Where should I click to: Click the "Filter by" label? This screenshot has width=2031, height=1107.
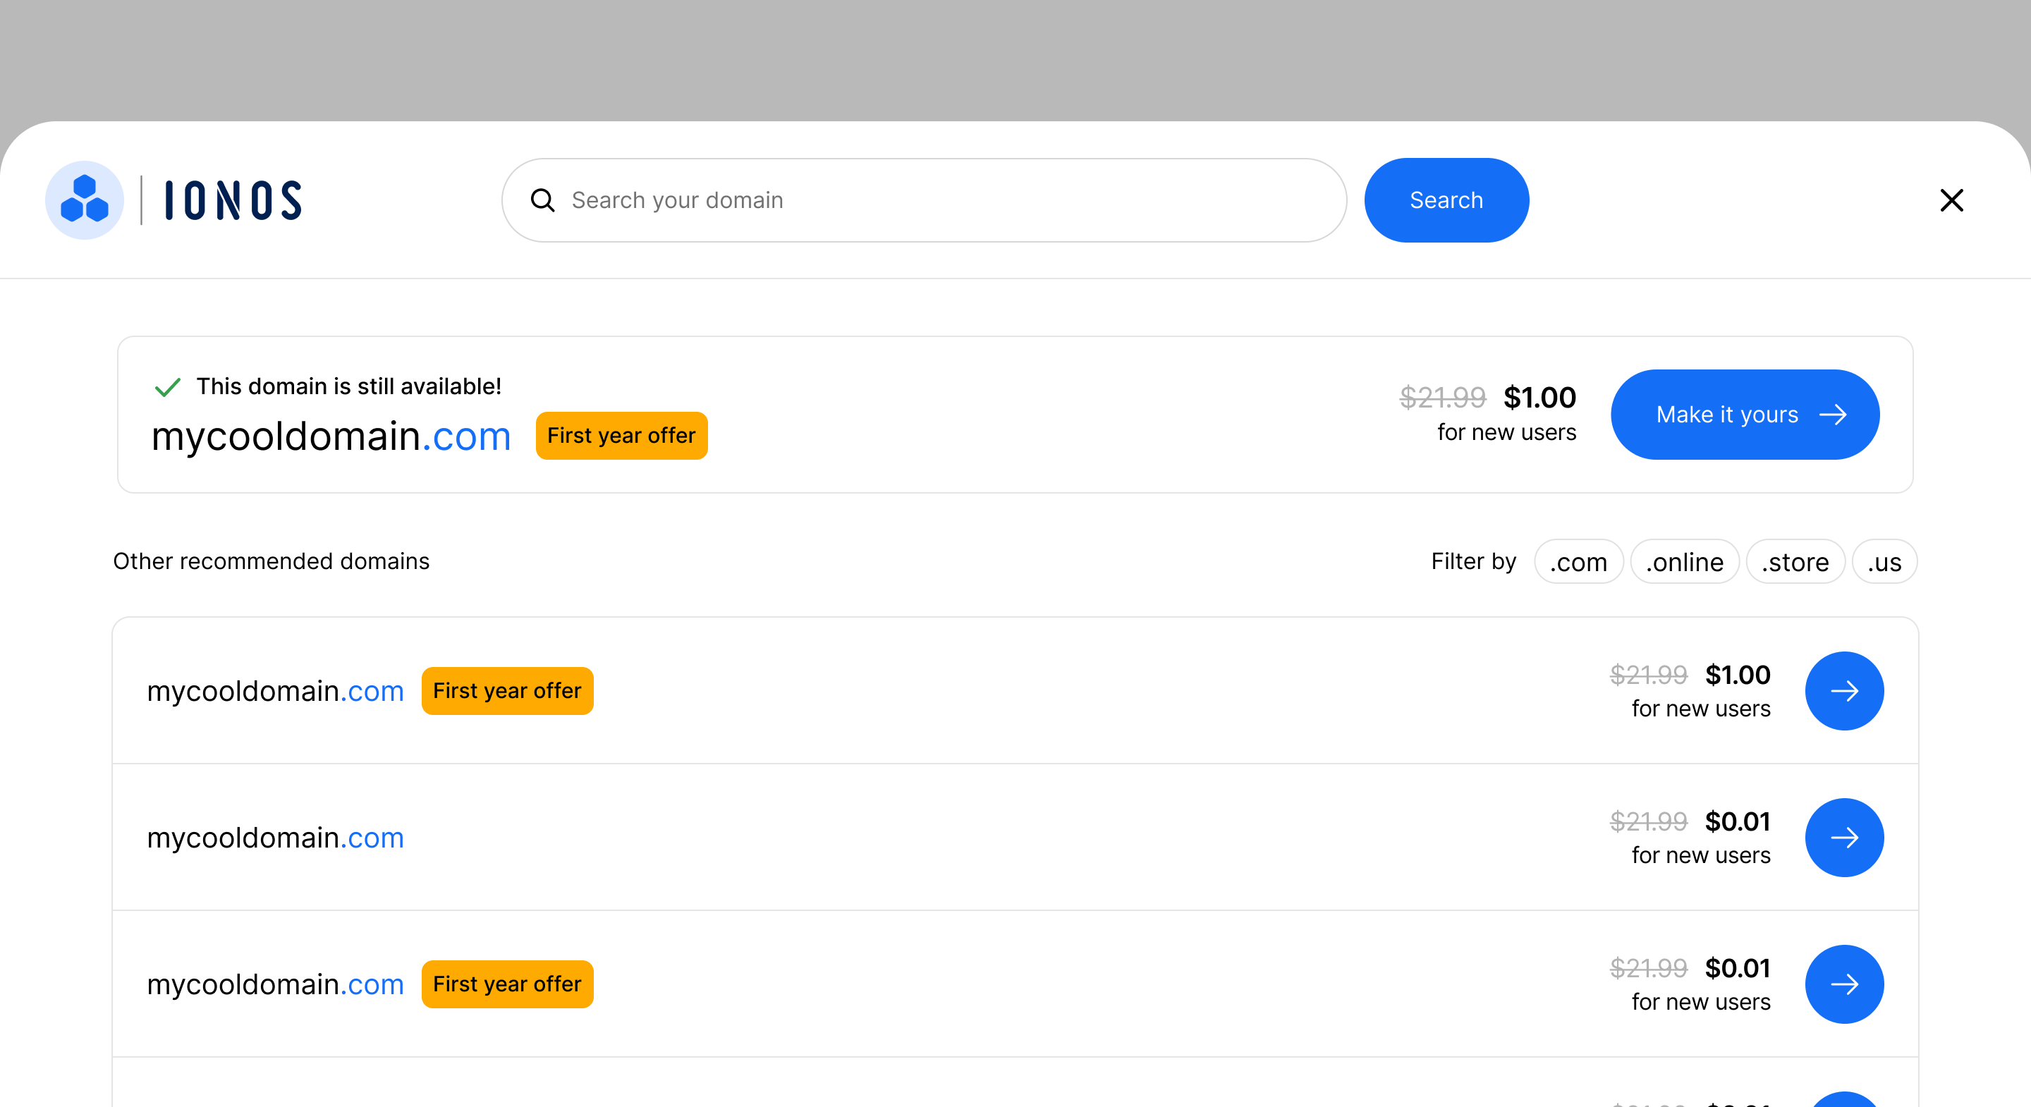pos(1474,561)
